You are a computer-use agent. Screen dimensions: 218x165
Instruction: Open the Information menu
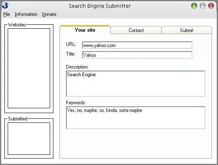26,14
